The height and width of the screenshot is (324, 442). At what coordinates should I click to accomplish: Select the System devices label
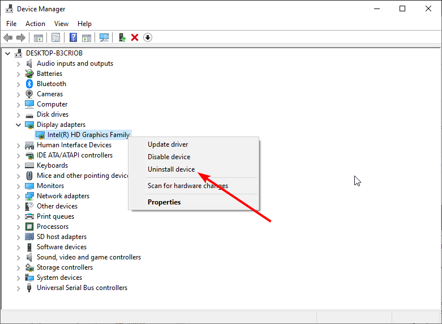click(x=59, y=278)
